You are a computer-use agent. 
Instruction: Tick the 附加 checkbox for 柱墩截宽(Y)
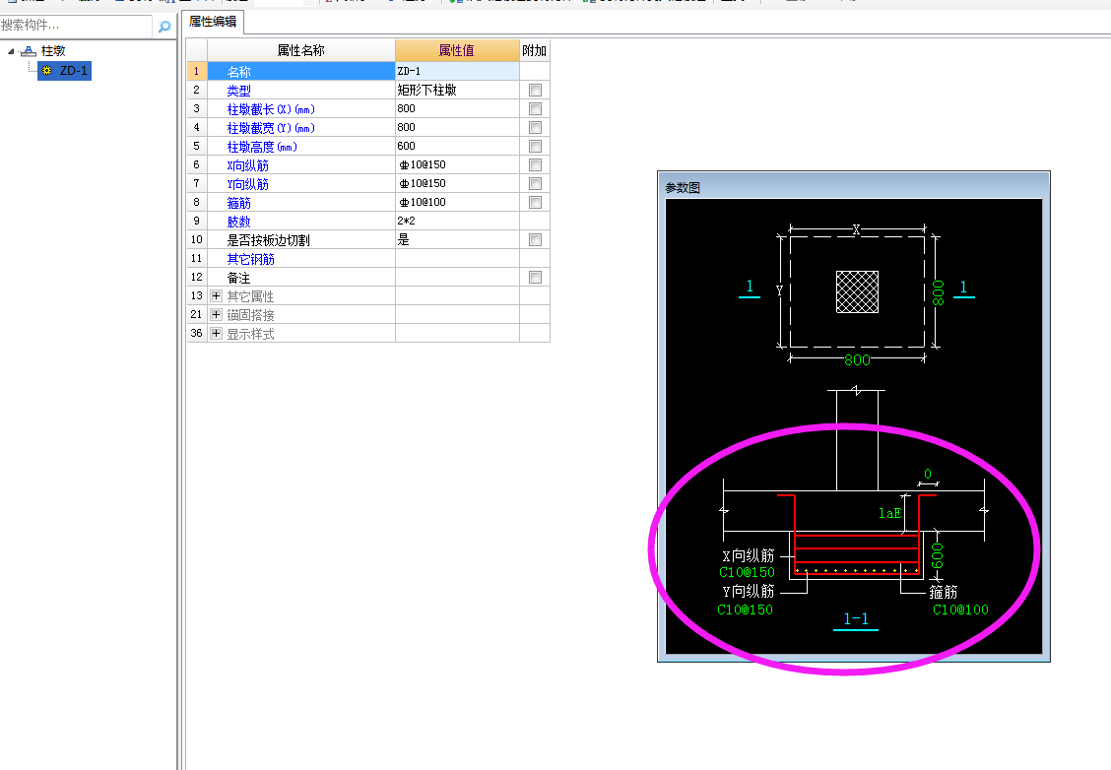tap(535, 127)
